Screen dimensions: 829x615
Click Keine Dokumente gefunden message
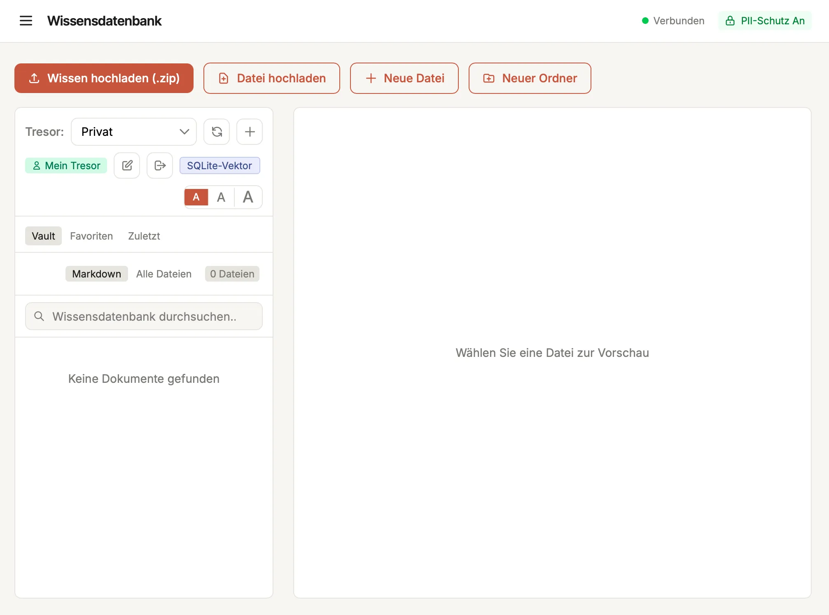[x=144, y=379]
